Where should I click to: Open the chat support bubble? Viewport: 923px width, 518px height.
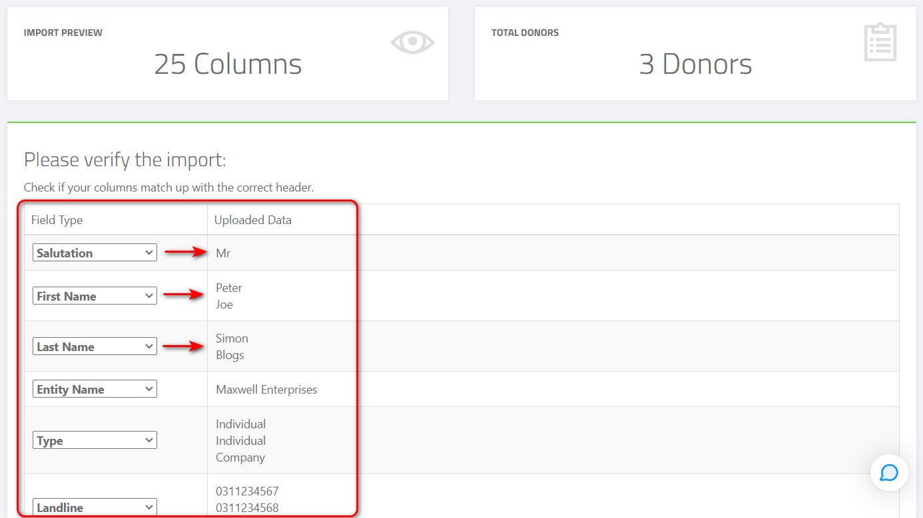(x=890, y=473)
